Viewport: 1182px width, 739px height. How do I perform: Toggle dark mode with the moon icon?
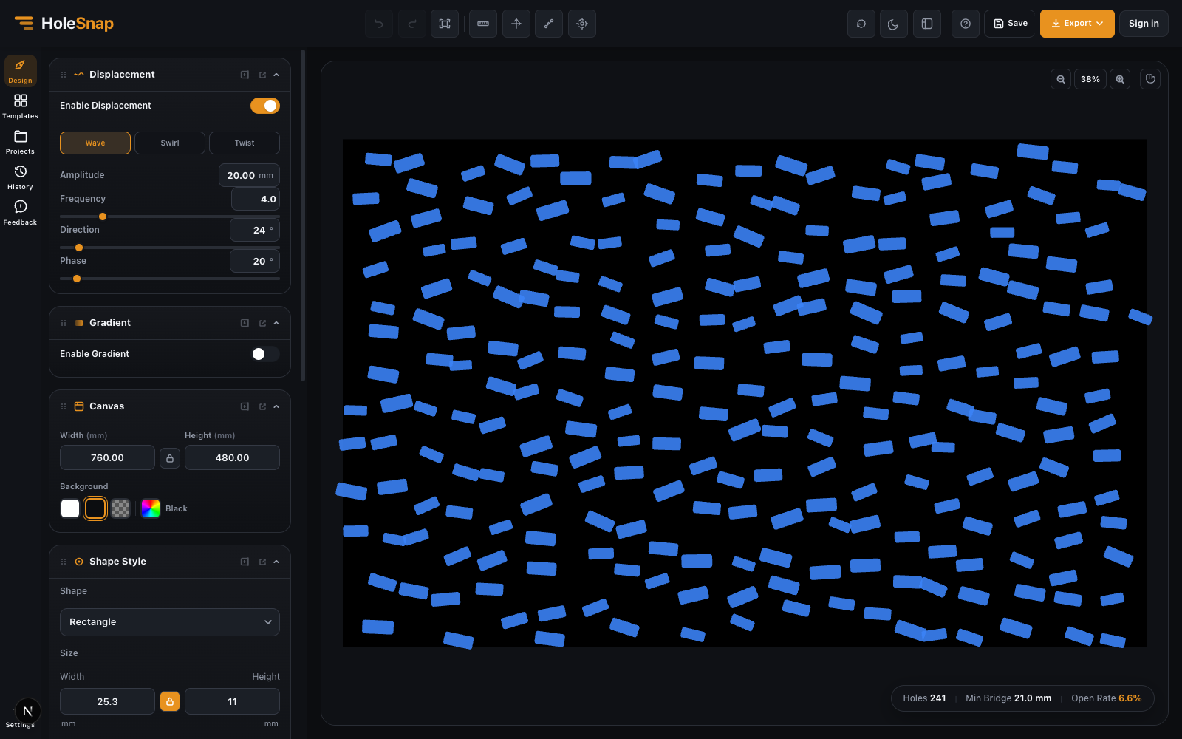(894, 24)
